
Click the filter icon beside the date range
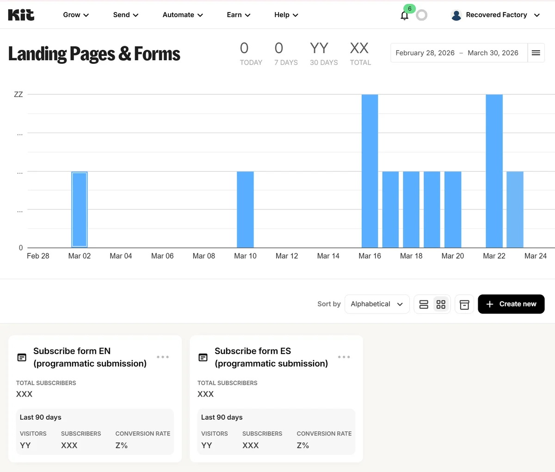(x=536, y=53)
